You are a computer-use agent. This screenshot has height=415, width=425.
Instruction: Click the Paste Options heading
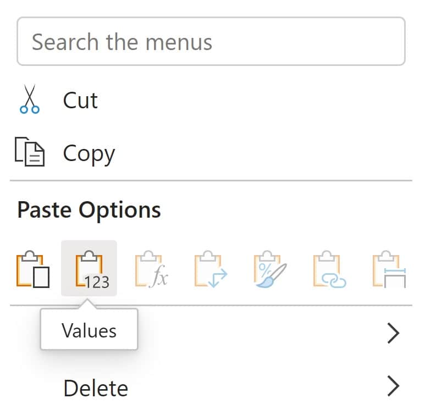click(89, 210)
